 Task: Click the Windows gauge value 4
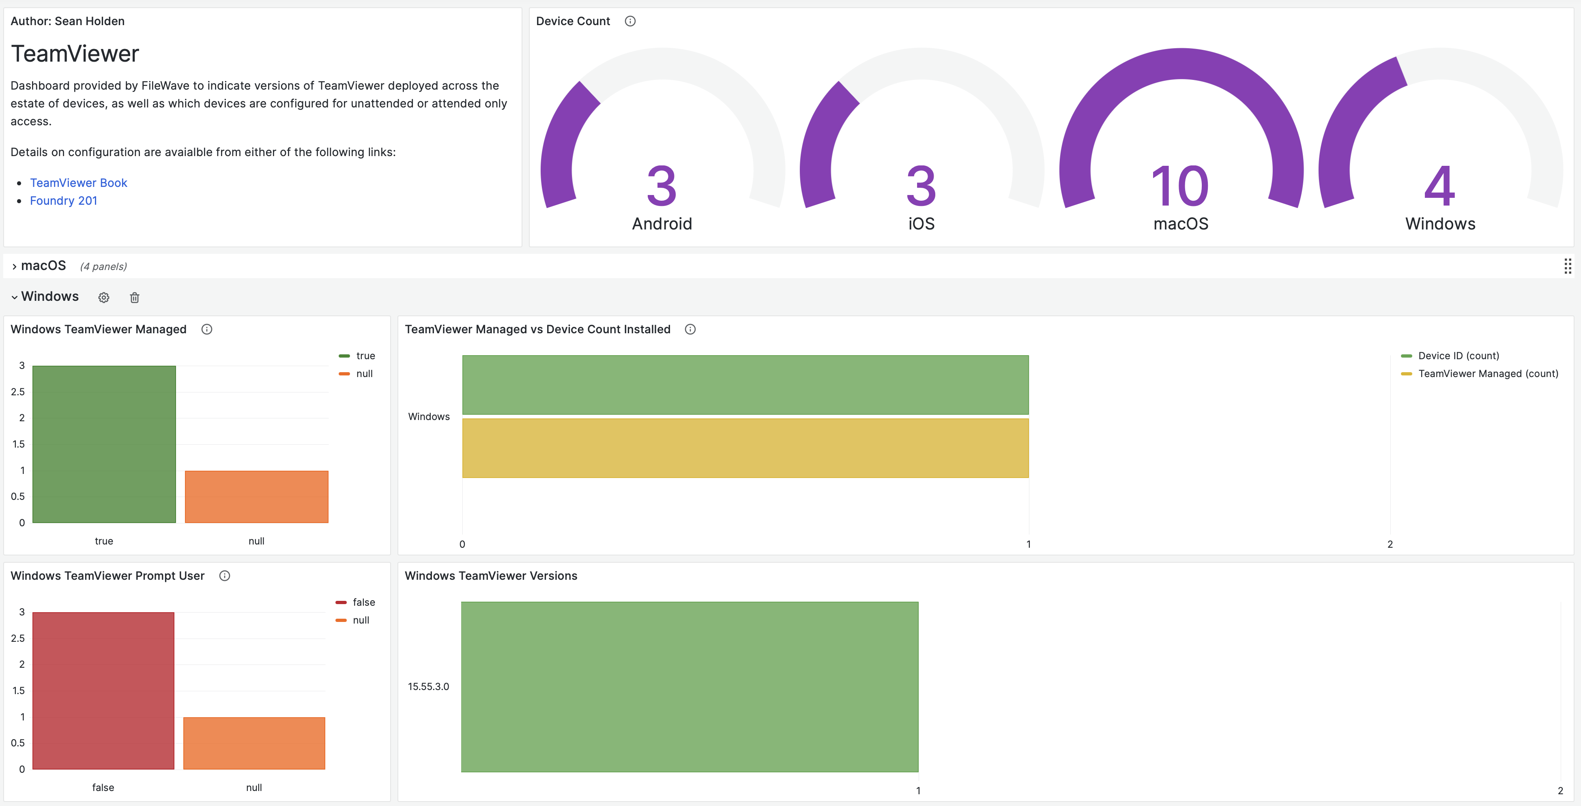pos(1440,186)
